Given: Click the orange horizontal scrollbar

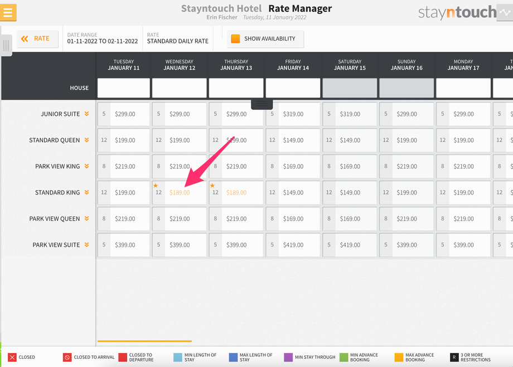Looking at the screenshot, I should click(x=144, y=341).
